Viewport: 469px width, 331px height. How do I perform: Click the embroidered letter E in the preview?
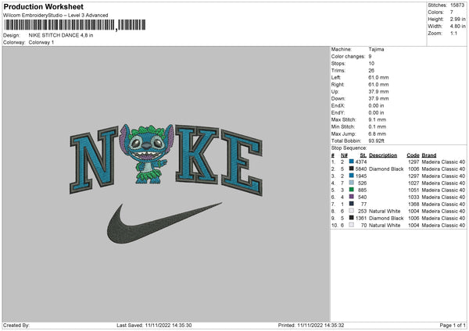point(242,162)
